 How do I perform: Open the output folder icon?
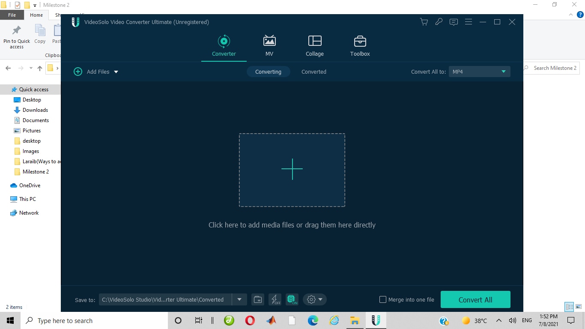(x=258, y=299)
